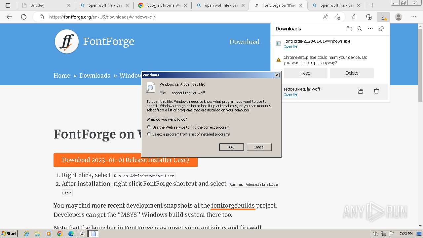Image resolution: width=423 pixels, height=238 pixels.
Task: Follow the fontforgebuilds link
Action: point(233,206)
